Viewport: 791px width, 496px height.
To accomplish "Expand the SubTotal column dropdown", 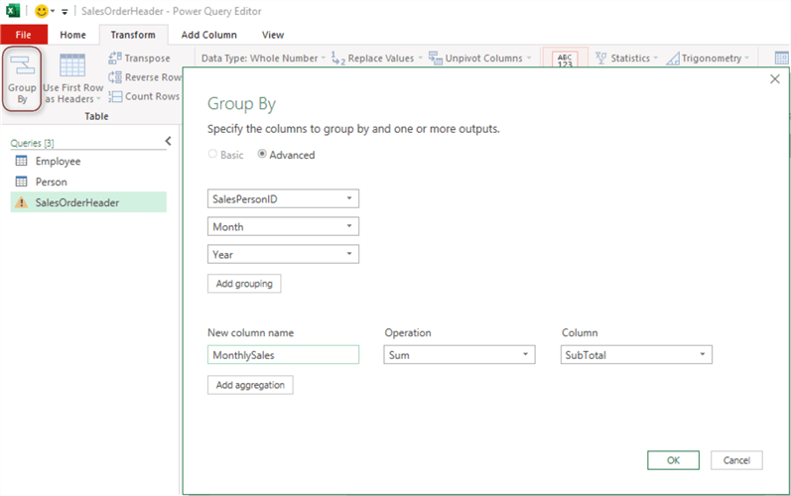I will coord(702,354).
